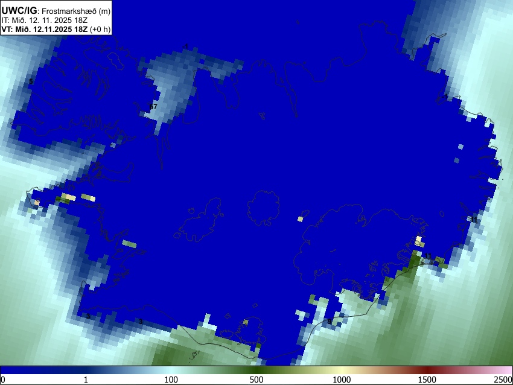The height and width of the screenshot is (385, 513).
Task: Click the colorbar label '1500'
Action: 427,380
